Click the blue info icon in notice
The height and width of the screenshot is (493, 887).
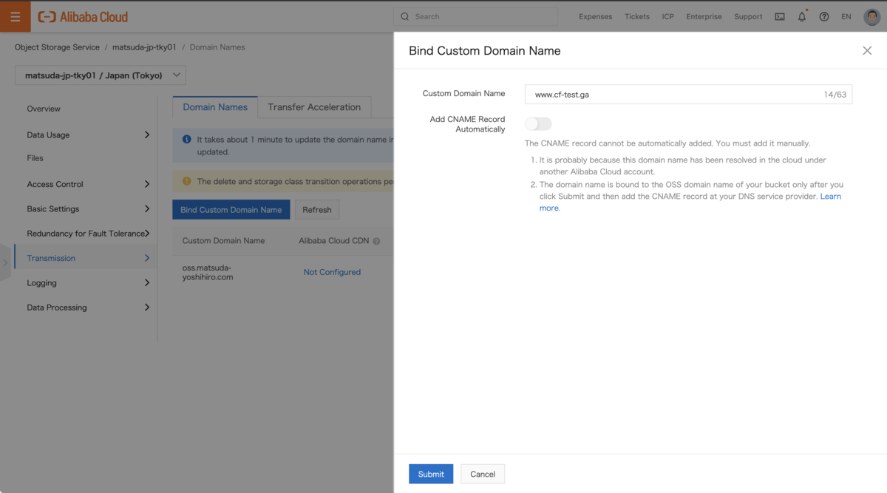click(186, 139)
